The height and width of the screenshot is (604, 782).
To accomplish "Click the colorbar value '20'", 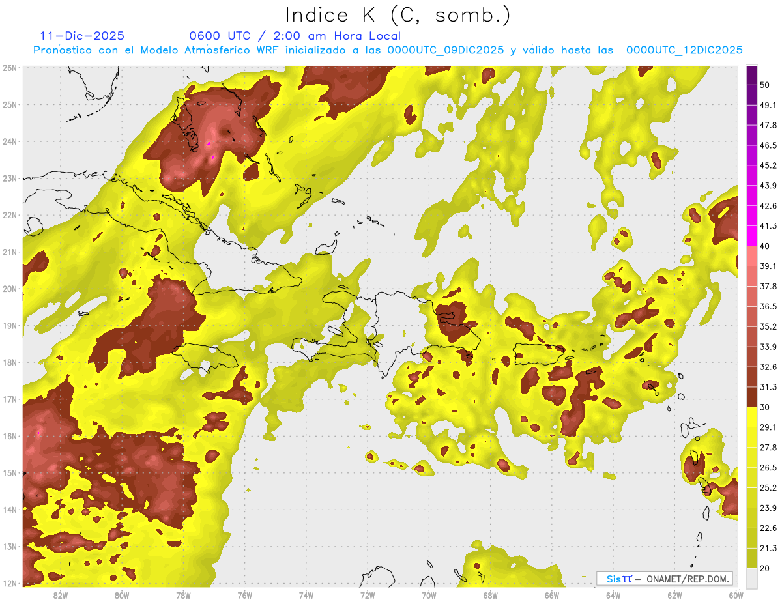I will [x=765, y=568].
